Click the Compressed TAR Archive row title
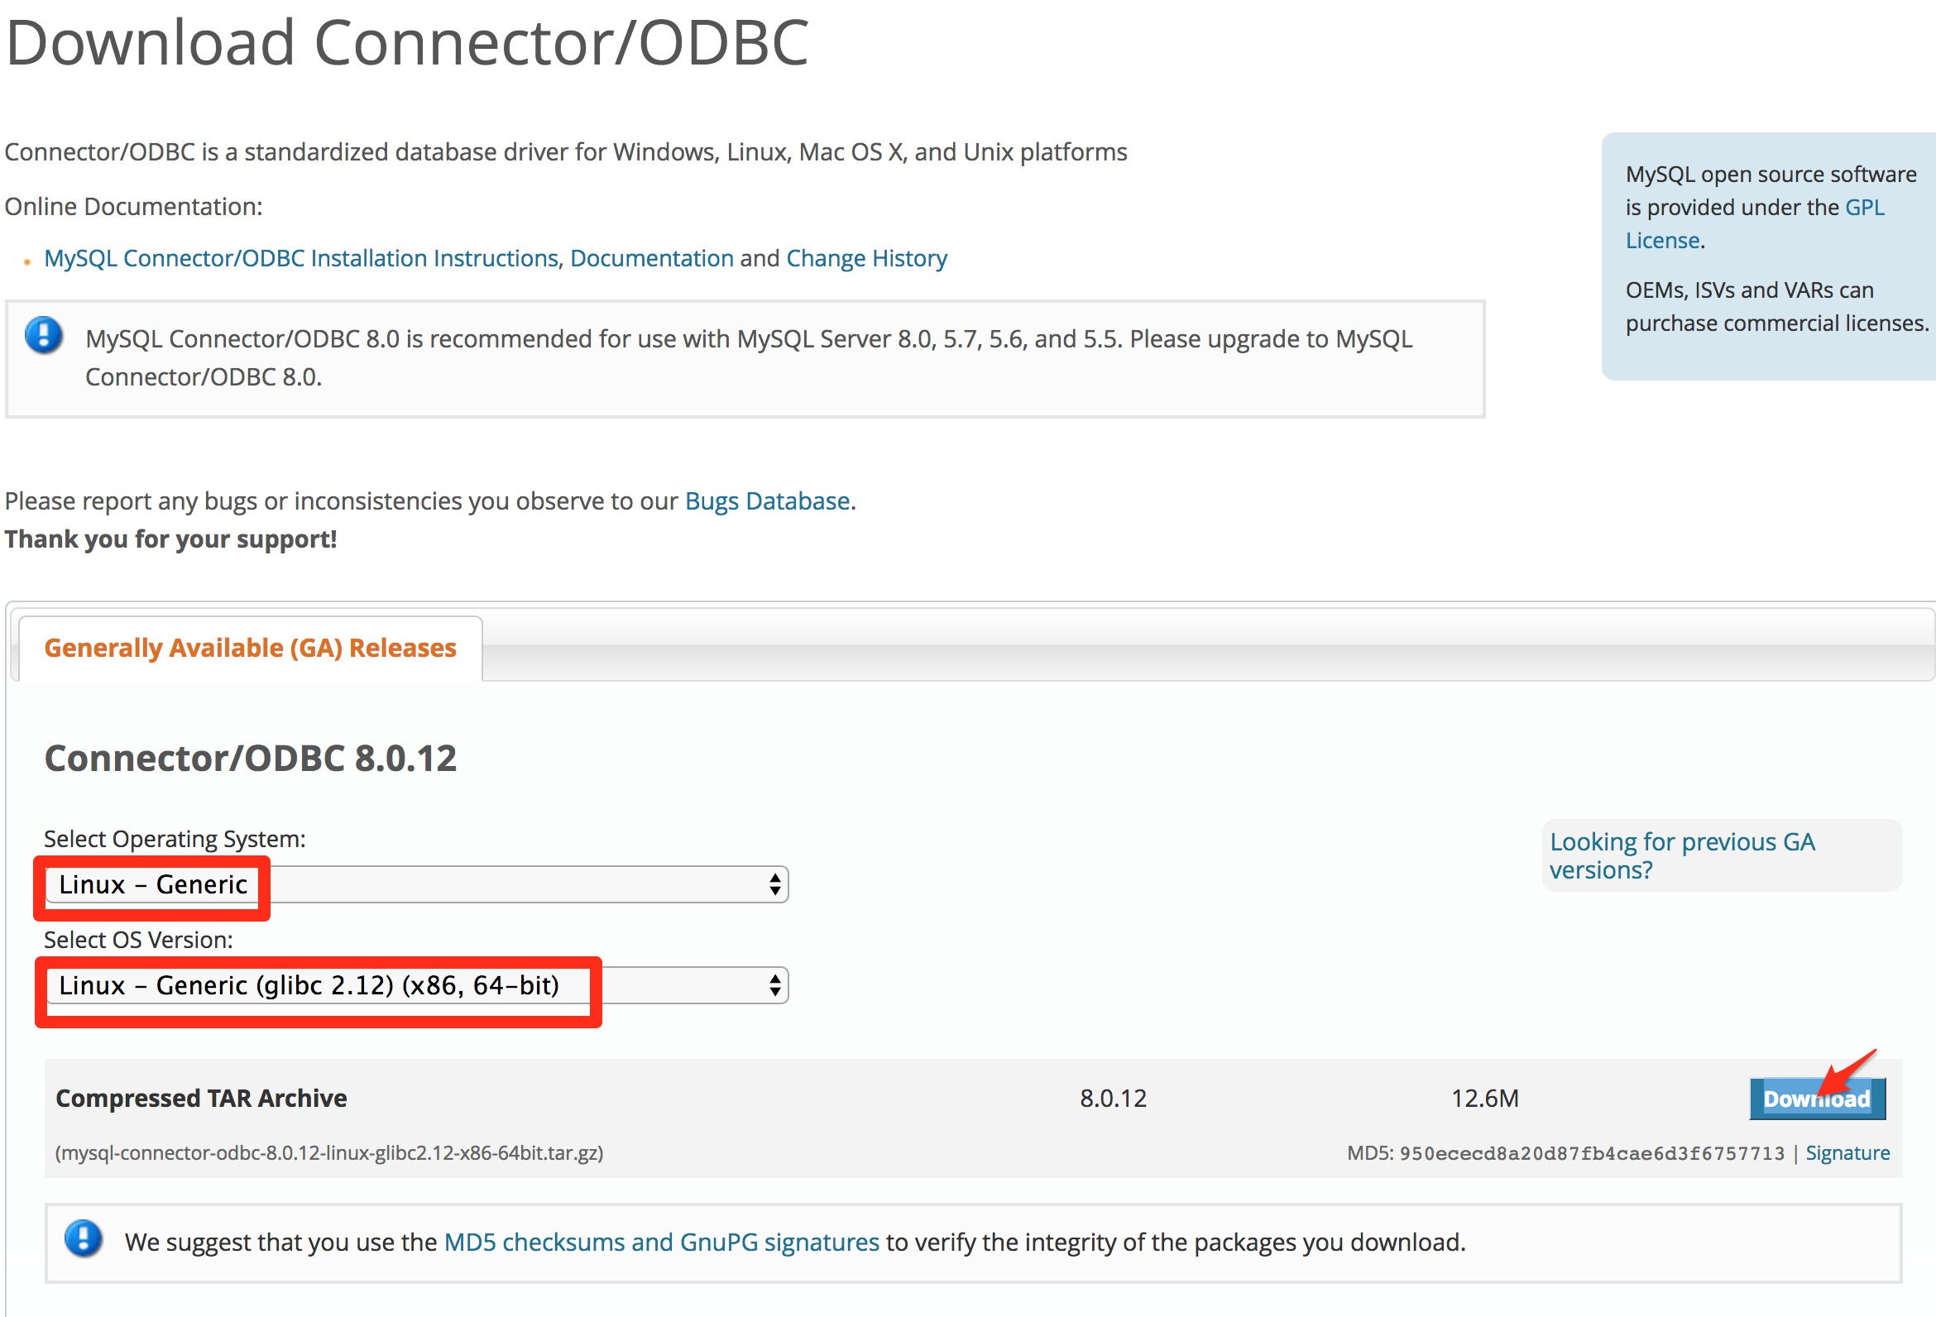Screen dimensions: 1936x1317 [x=201, y=1098]
